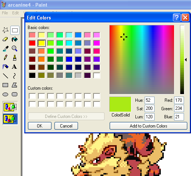Select the dark green basic color swatch
191x176 pixels.
(51, 67)
